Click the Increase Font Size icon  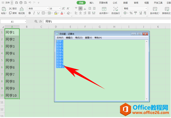(x=64, y=8)
